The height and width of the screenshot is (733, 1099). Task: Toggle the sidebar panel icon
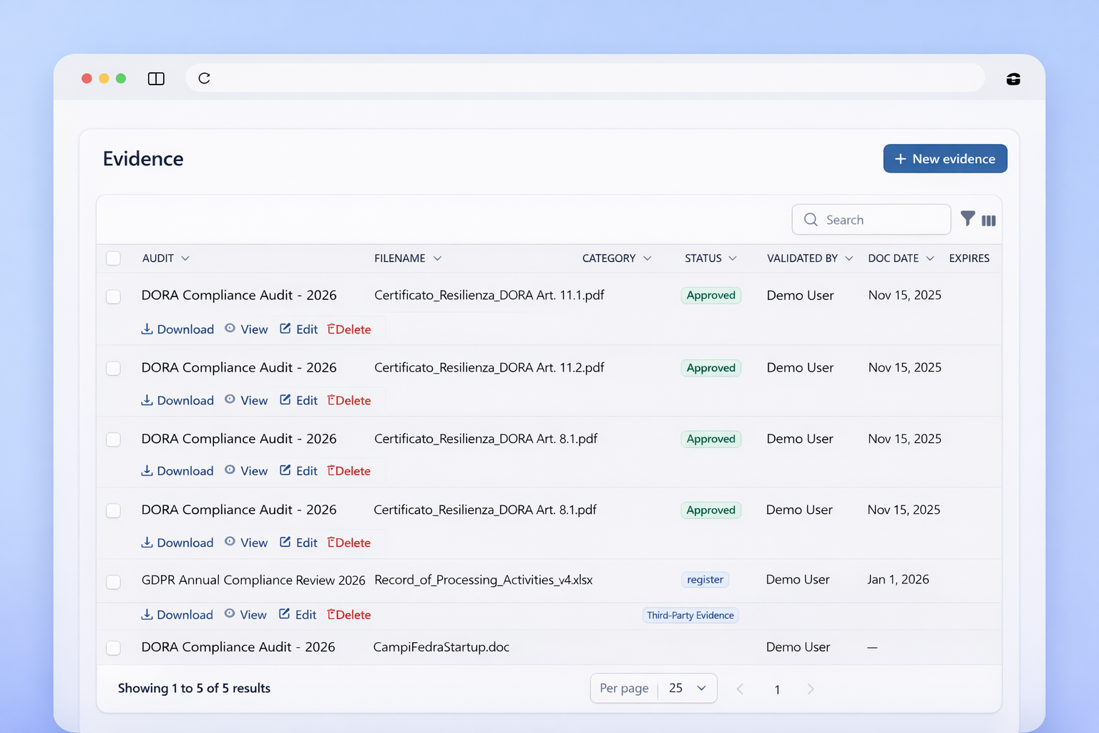[156, 79]
